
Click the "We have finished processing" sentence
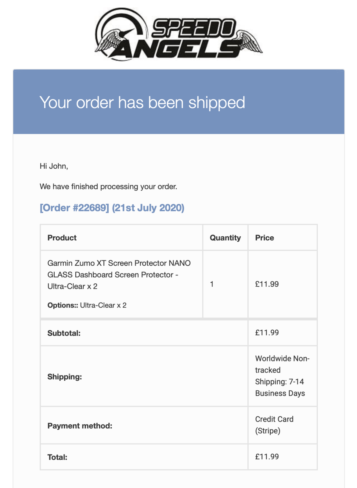[x=108, y=186]
